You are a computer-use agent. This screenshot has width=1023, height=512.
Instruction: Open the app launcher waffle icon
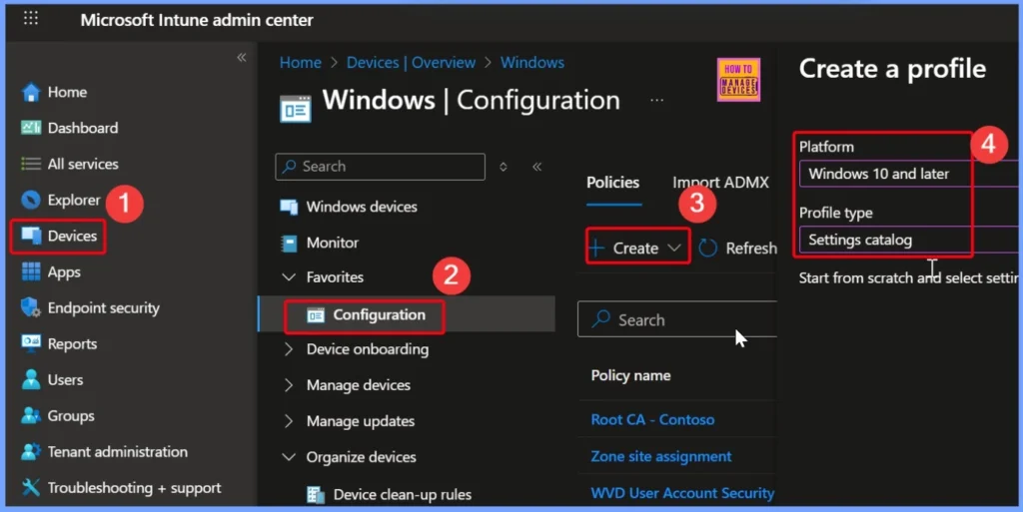coord(31,18)
